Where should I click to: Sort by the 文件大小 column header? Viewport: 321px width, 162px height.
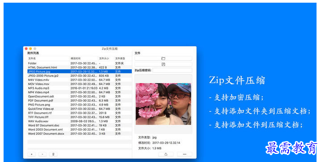pyautogui.click(x=104, y=59)
